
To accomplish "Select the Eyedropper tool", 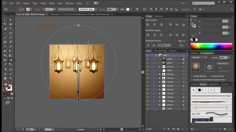I will pyautogui.click(x=5, y=65).
